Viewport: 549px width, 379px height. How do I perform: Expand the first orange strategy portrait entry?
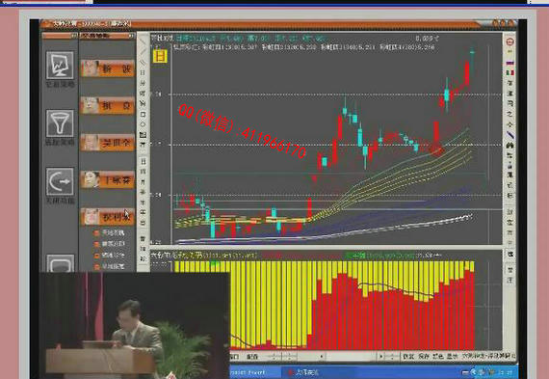[x=108, y=68]
